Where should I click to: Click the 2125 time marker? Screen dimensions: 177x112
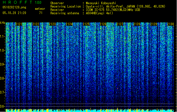(86, 24)
